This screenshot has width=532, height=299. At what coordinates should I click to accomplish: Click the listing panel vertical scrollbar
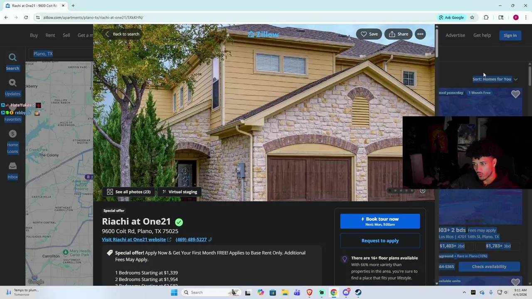point(436,43)
